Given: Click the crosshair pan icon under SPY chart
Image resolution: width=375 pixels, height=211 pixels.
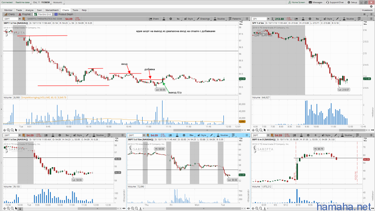Looking at the screenshot, I should 253,130.
